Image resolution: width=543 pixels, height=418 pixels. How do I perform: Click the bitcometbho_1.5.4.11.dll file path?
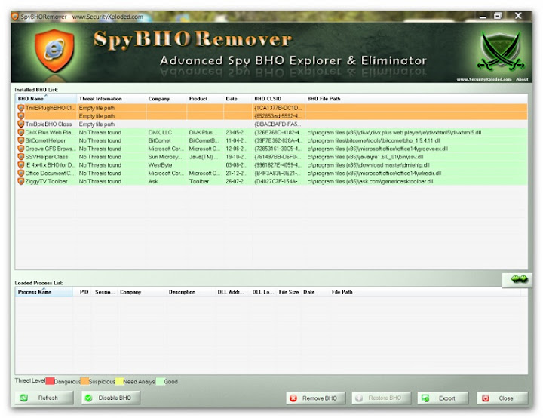(374, 140)
